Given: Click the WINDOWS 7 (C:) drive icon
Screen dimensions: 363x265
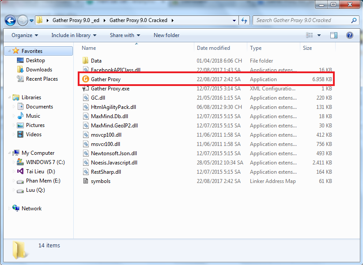Looking at the screenshot, I should (x=20, y=162).
